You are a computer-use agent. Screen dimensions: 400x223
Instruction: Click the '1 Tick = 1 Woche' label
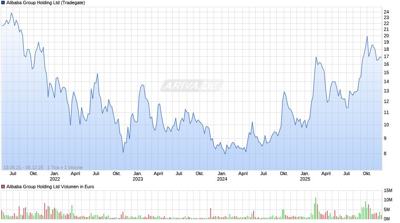(65, 167)
